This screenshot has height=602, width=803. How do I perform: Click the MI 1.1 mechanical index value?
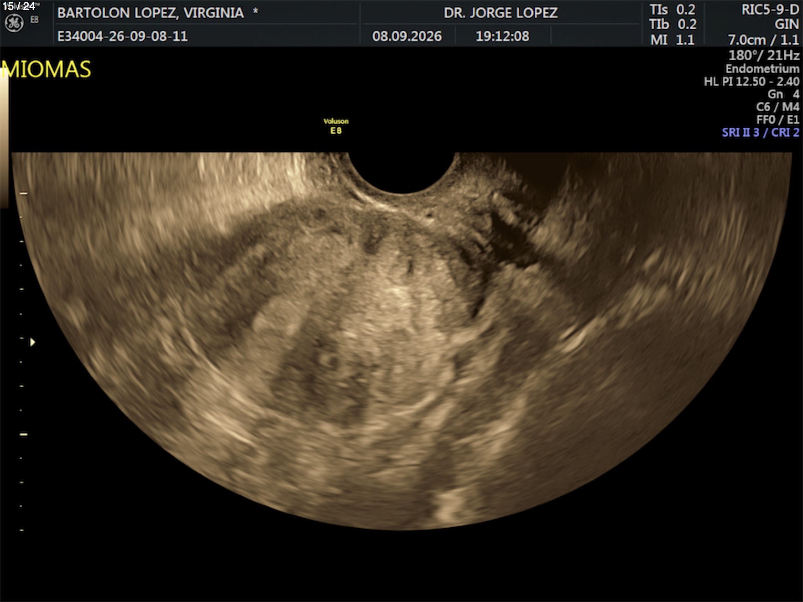tap(673, 40)
